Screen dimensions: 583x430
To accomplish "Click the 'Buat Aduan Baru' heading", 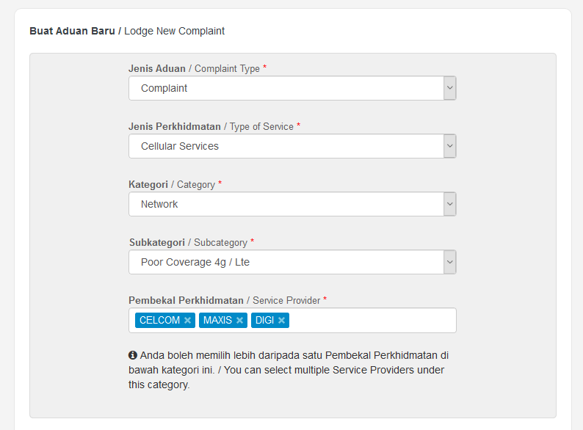I will [72, 31].
